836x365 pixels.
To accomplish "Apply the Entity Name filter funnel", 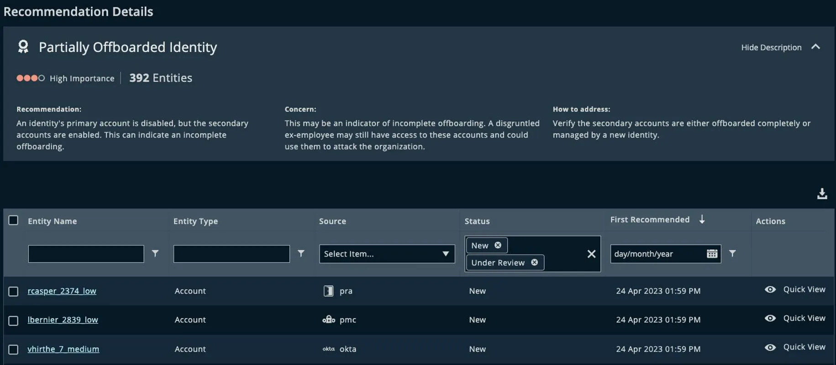I will [155, 253].
